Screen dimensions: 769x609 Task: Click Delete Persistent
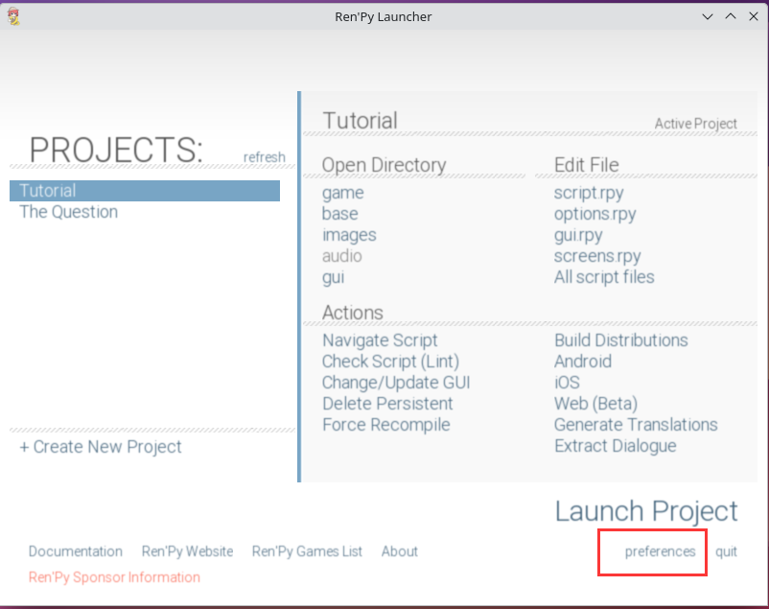pos(387,404)
